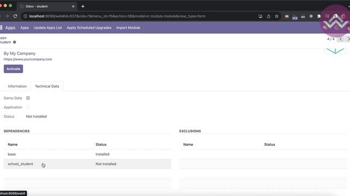Select the Odoo - student browser tab

click(47, 7)
